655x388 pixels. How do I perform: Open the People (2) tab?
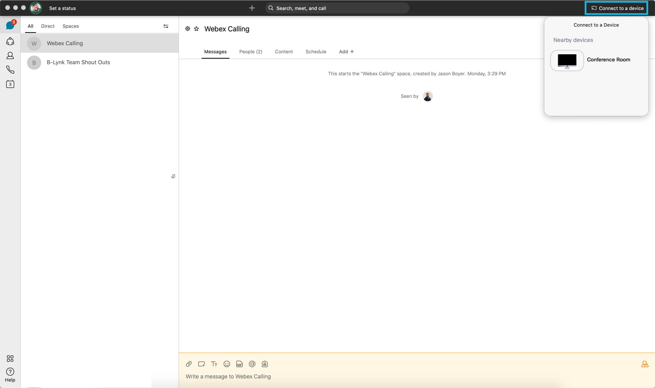coord(251,51)
